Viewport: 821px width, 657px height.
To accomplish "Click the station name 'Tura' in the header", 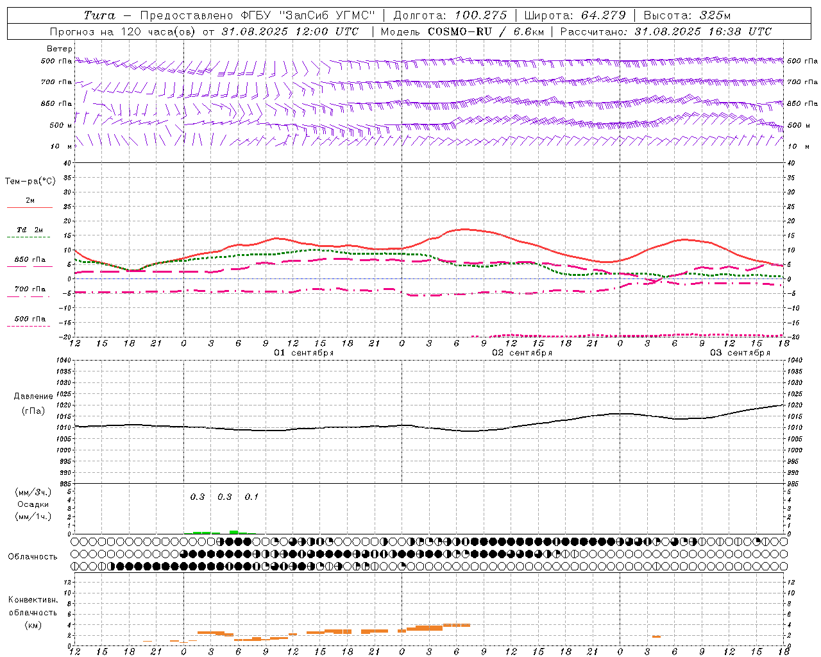I will 99,15.
